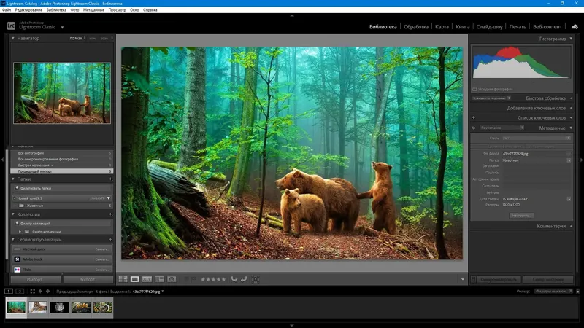Viewport: 584px width, 328px height.
Task: Go back with the filmstrip left arrow
Action: coord(40,291)
